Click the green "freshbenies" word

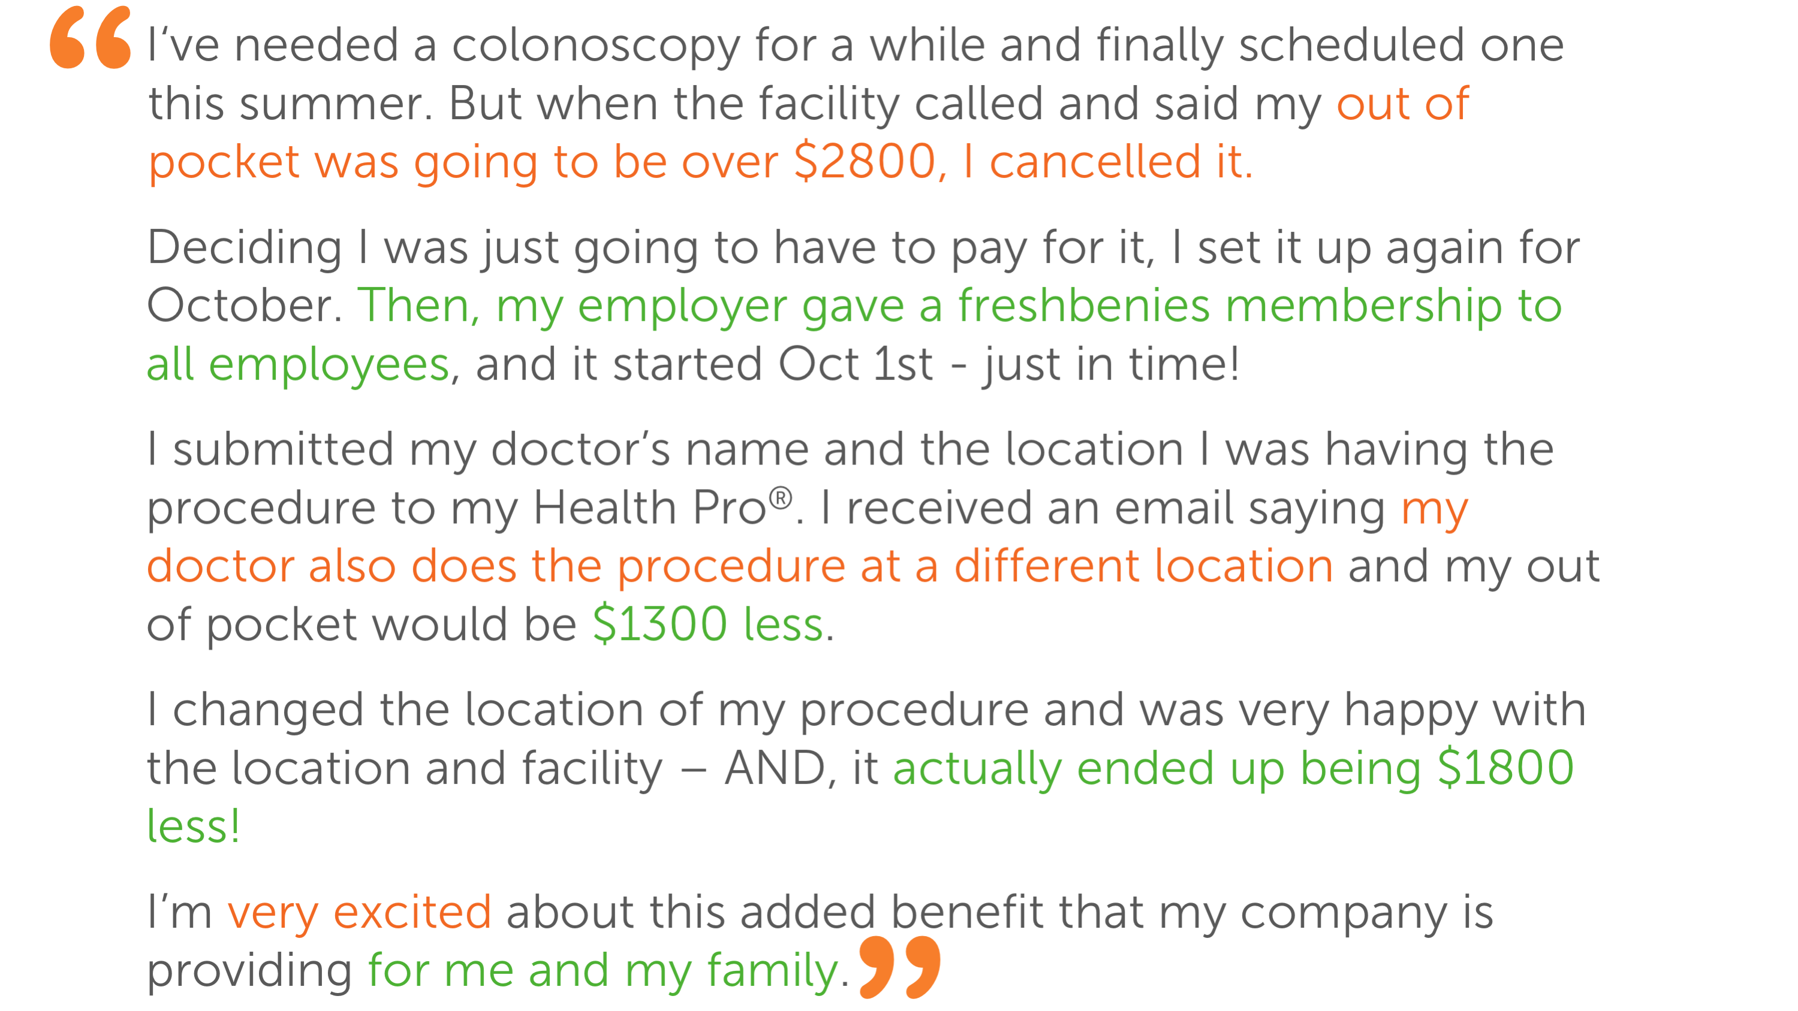1083,306
